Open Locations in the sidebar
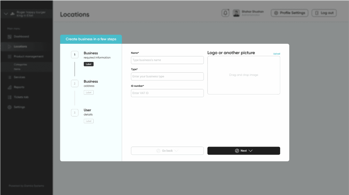 [20, 47]
